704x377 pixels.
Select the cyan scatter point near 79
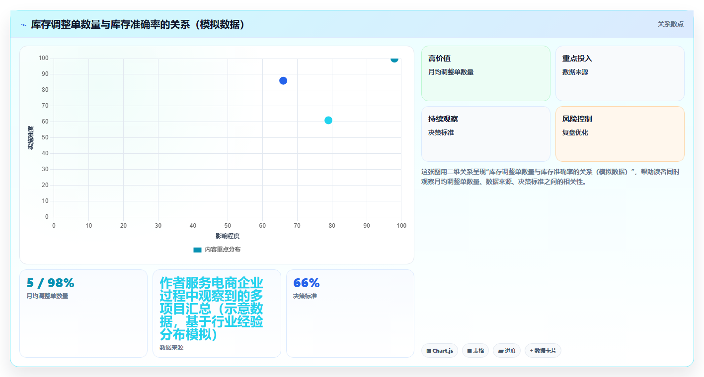[328, 120]
